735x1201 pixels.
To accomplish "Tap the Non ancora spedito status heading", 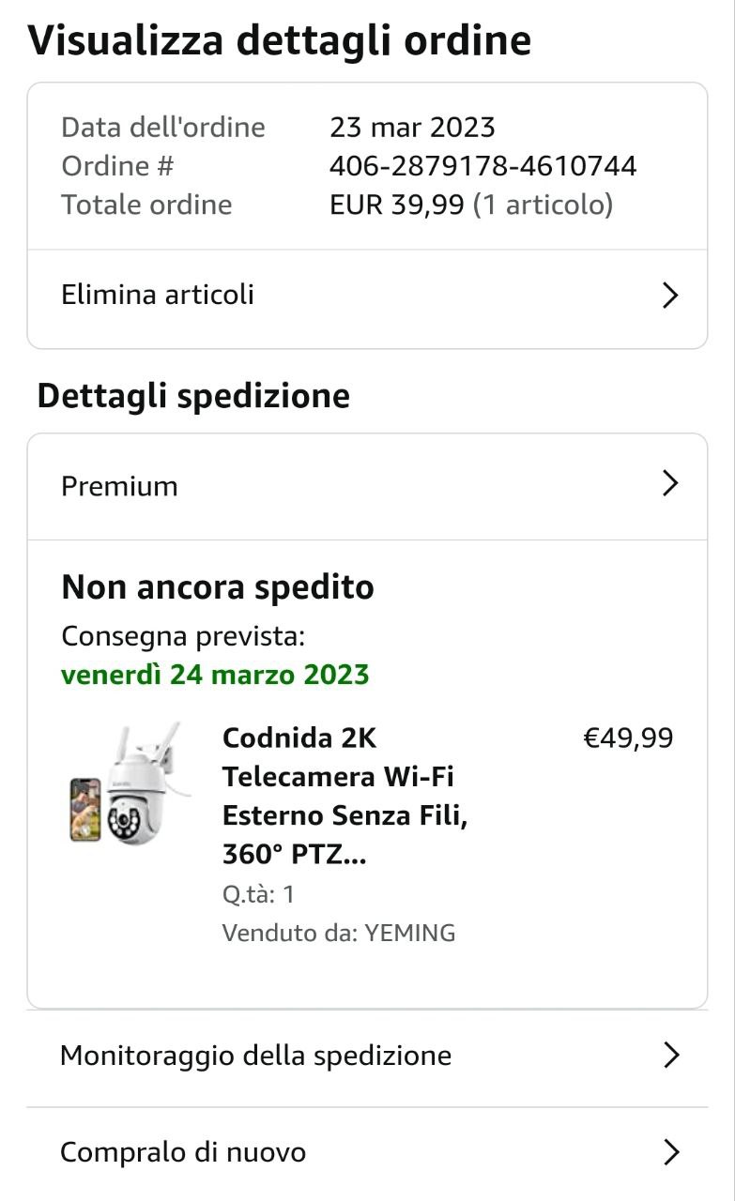I will pos(218,587).
